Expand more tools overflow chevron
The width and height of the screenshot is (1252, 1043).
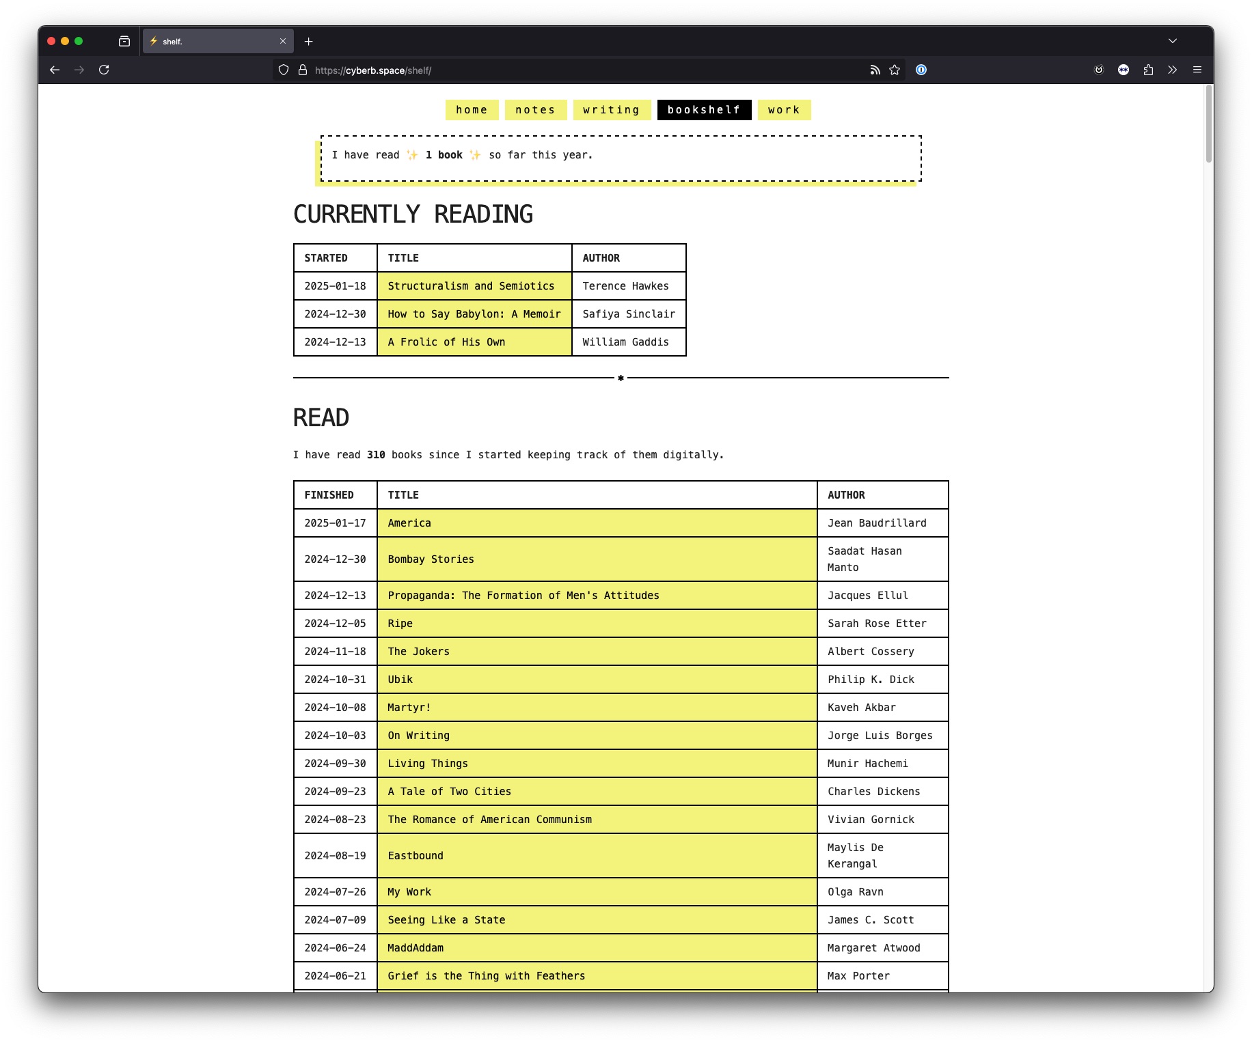coord(1173,70)
